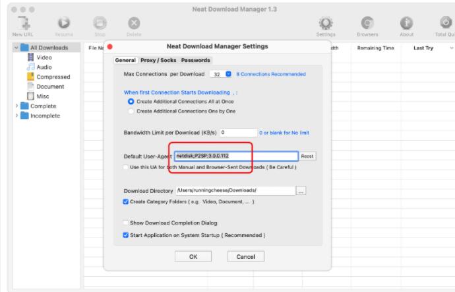Click the 8 Connections Recommended text
Screen dimensions: 455x292
[x=271, y=74]
